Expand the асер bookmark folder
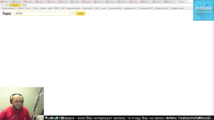 (x=104, y=8)
